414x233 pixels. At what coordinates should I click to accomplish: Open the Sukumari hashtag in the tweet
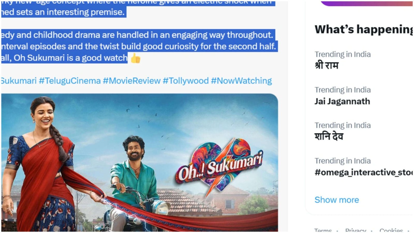click(x=19, y=81)
